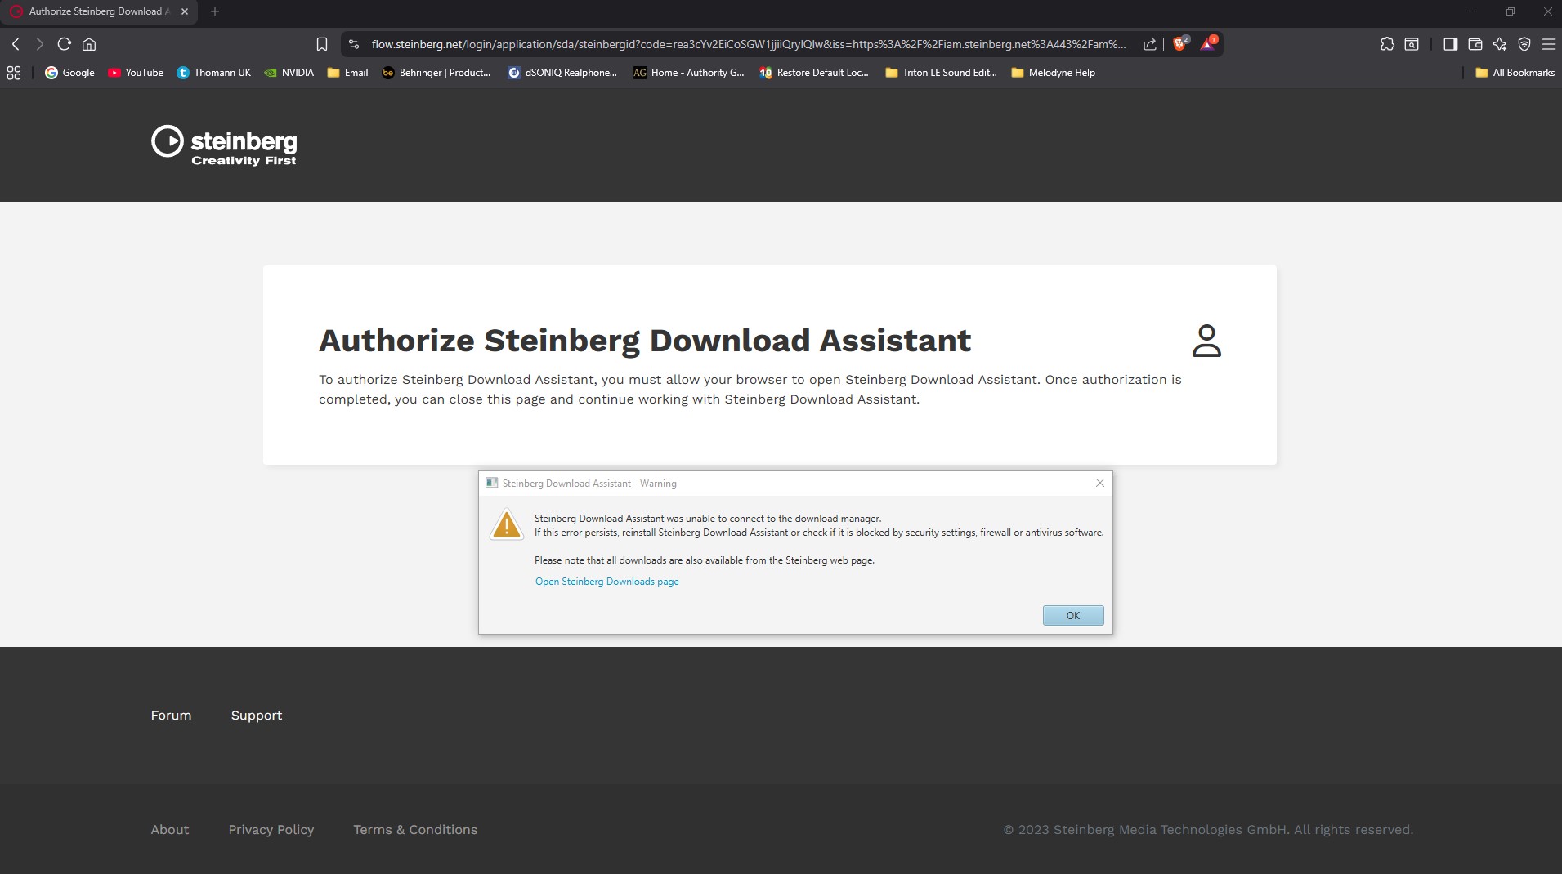Open the Thomann UK bookmark

click(214, 73)
